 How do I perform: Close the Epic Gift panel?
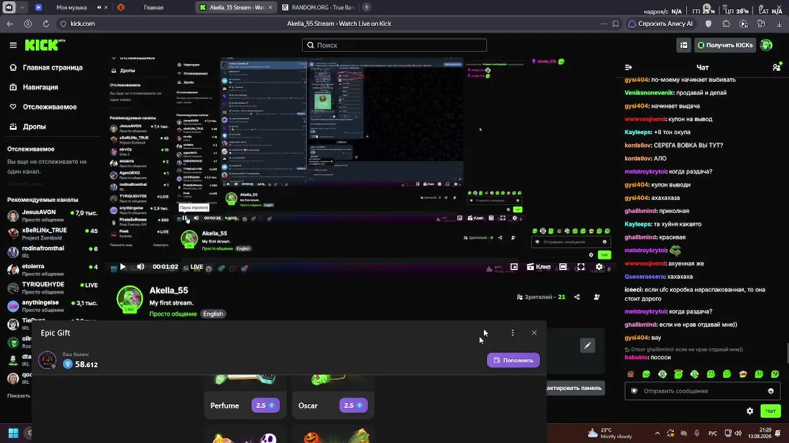click(x=534, y=333)
